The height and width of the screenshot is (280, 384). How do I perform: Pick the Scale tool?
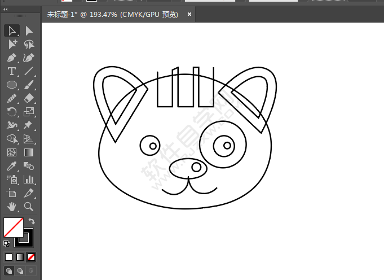29,112
